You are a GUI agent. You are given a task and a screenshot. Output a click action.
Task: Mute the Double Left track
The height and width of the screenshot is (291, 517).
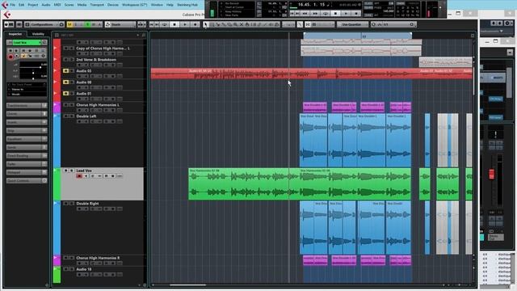(65, 116)
